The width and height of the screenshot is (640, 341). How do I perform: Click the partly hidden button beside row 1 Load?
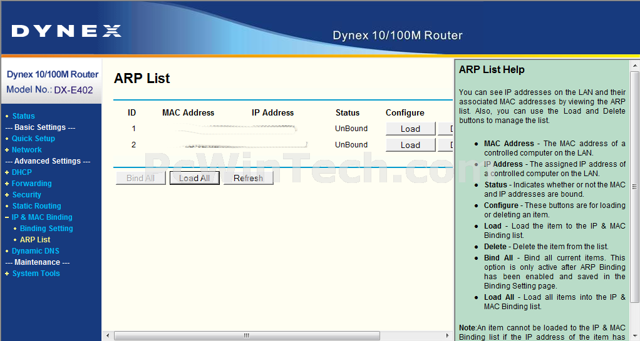click(x=445, y=129)
